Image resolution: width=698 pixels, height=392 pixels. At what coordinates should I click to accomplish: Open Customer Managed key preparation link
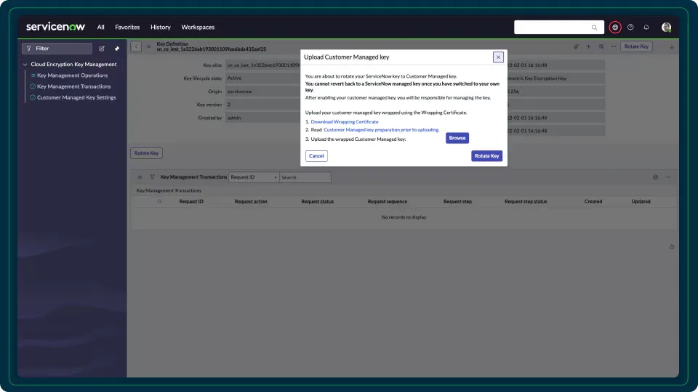(381, 130)
